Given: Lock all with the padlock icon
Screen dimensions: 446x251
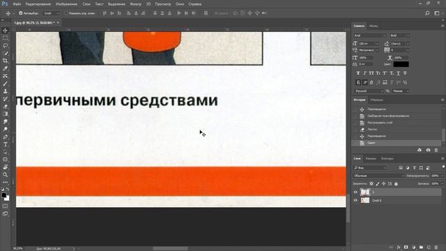Looking at the screenshot, I should [x=396, y=184].
